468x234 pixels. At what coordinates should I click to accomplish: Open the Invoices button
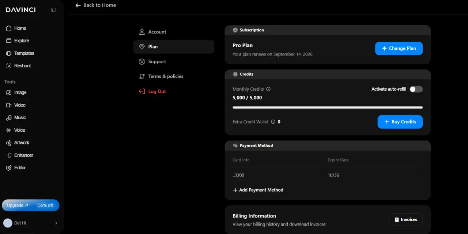pos(405,220)
